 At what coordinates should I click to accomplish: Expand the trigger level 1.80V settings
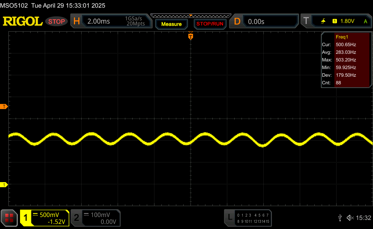click(x=347, y=21)
